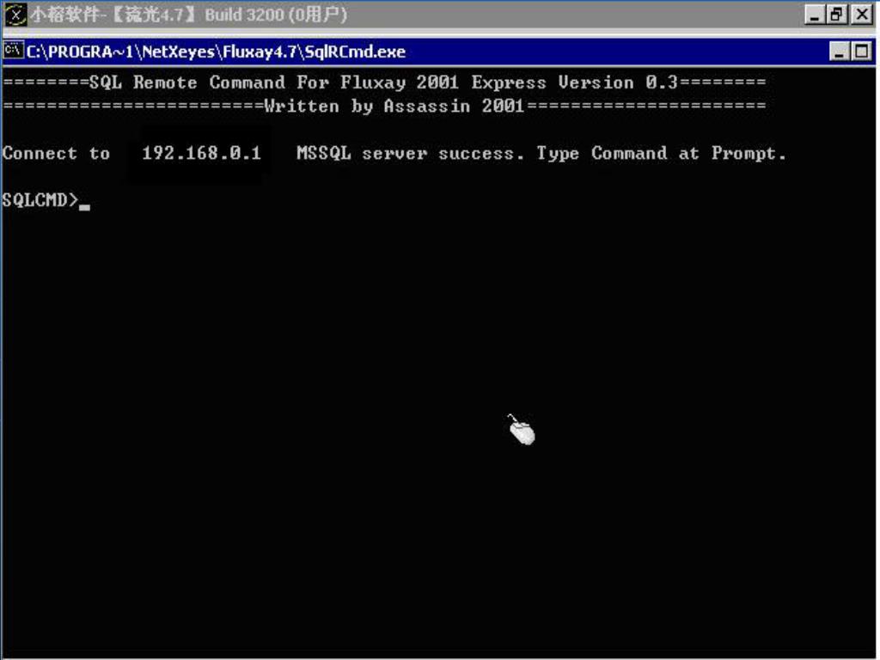The image size is (880, 660).
Task: Click 'SQL Remote Command For Fluxay 2001' text
Action: tap(274, 82)
